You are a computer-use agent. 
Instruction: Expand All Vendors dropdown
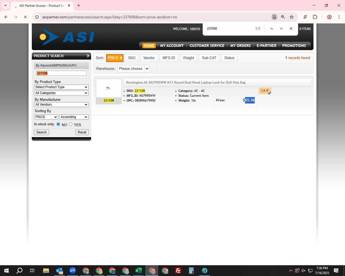[61, 105]
